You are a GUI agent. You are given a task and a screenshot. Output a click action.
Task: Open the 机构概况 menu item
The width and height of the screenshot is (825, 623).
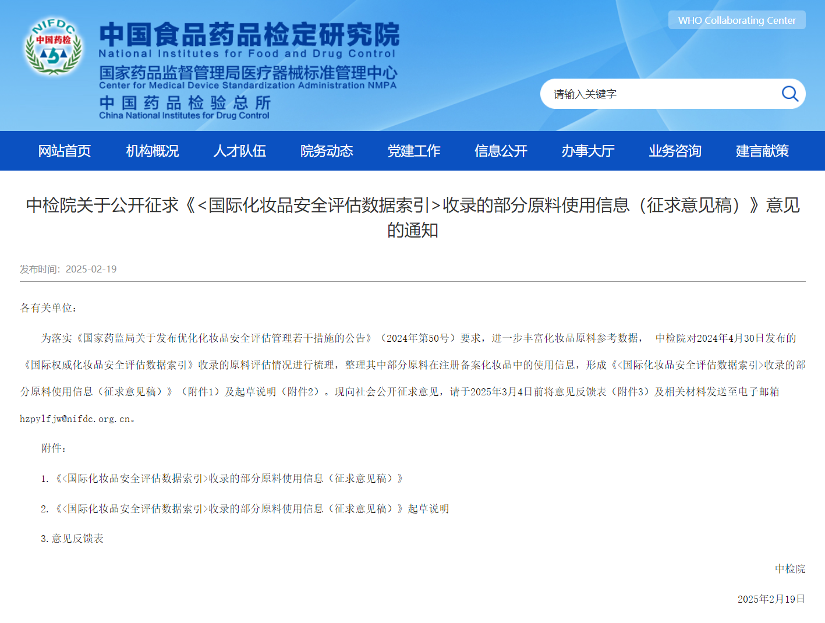[x=152, y=151]
